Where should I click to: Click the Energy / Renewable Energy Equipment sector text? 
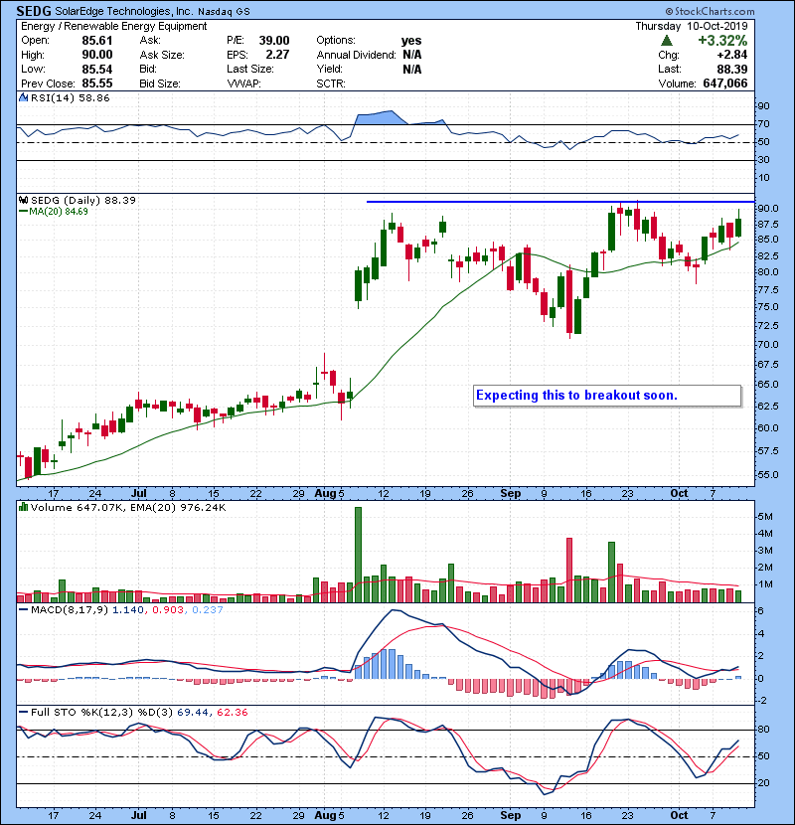(x=113, y=26)
